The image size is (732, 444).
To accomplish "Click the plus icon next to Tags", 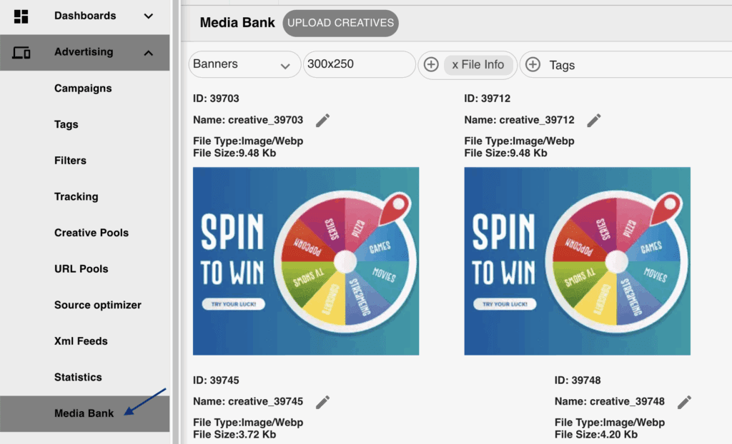I will coord(533,65).
